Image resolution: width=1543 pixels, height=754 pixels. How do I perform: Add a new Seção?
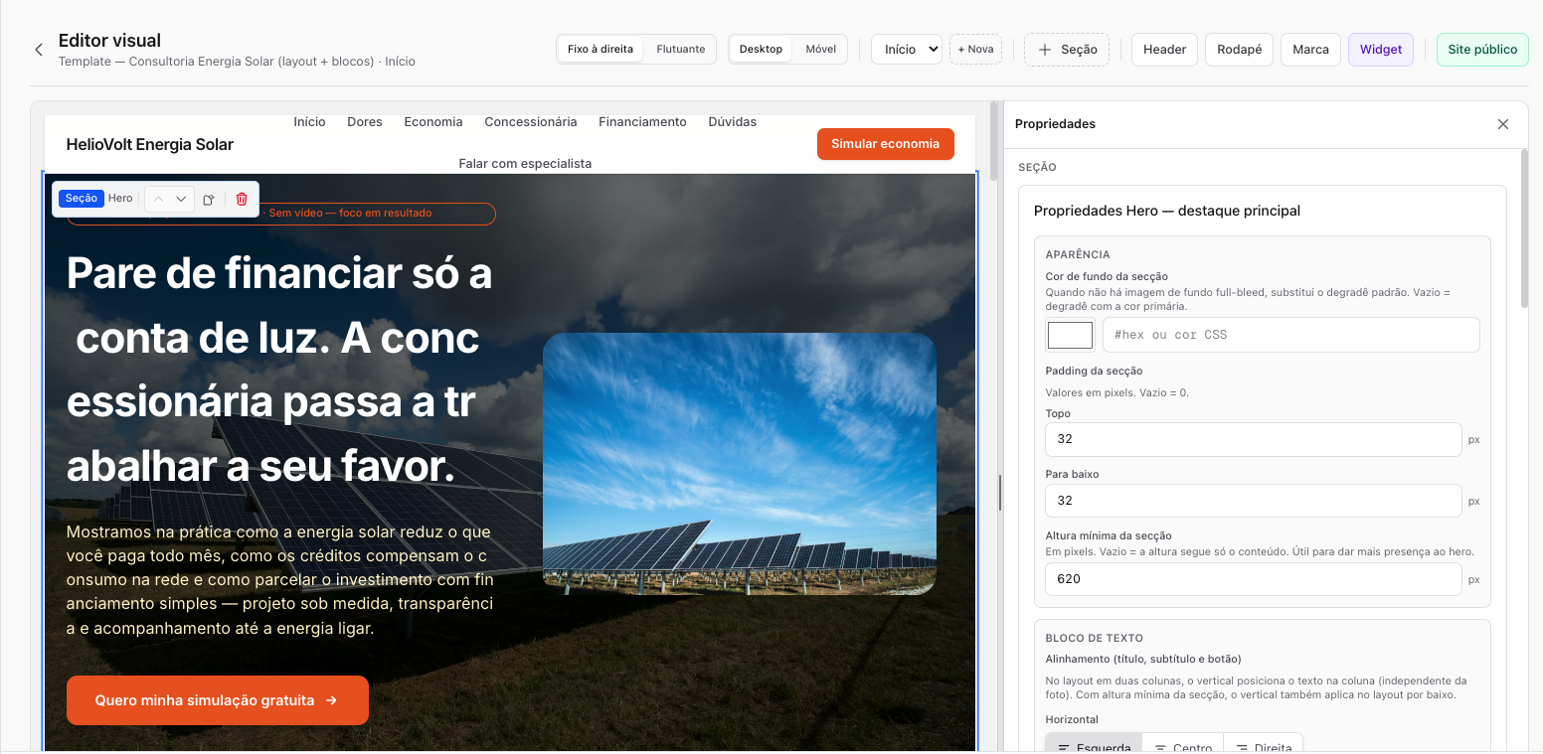1067,50
